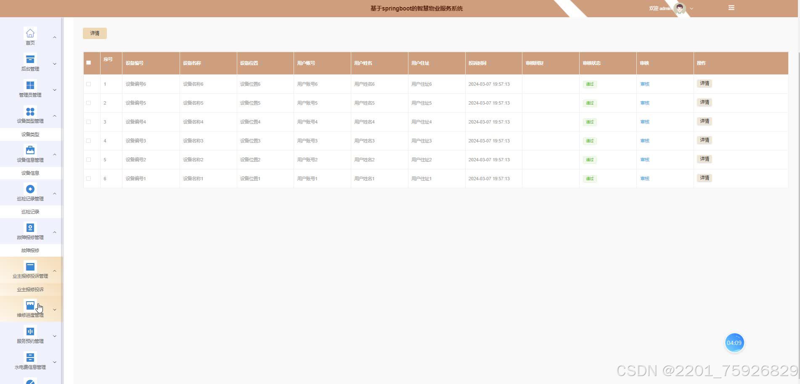Screen dimensions: 800x384
Task: Click the 水电费信息管理 icon
Action: coord(30,358)
